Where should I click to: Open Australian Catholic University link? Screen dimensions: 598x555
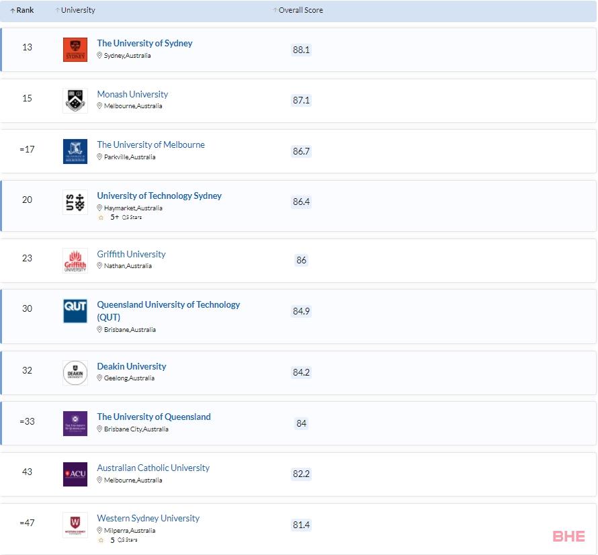click(x=153, y=468)
